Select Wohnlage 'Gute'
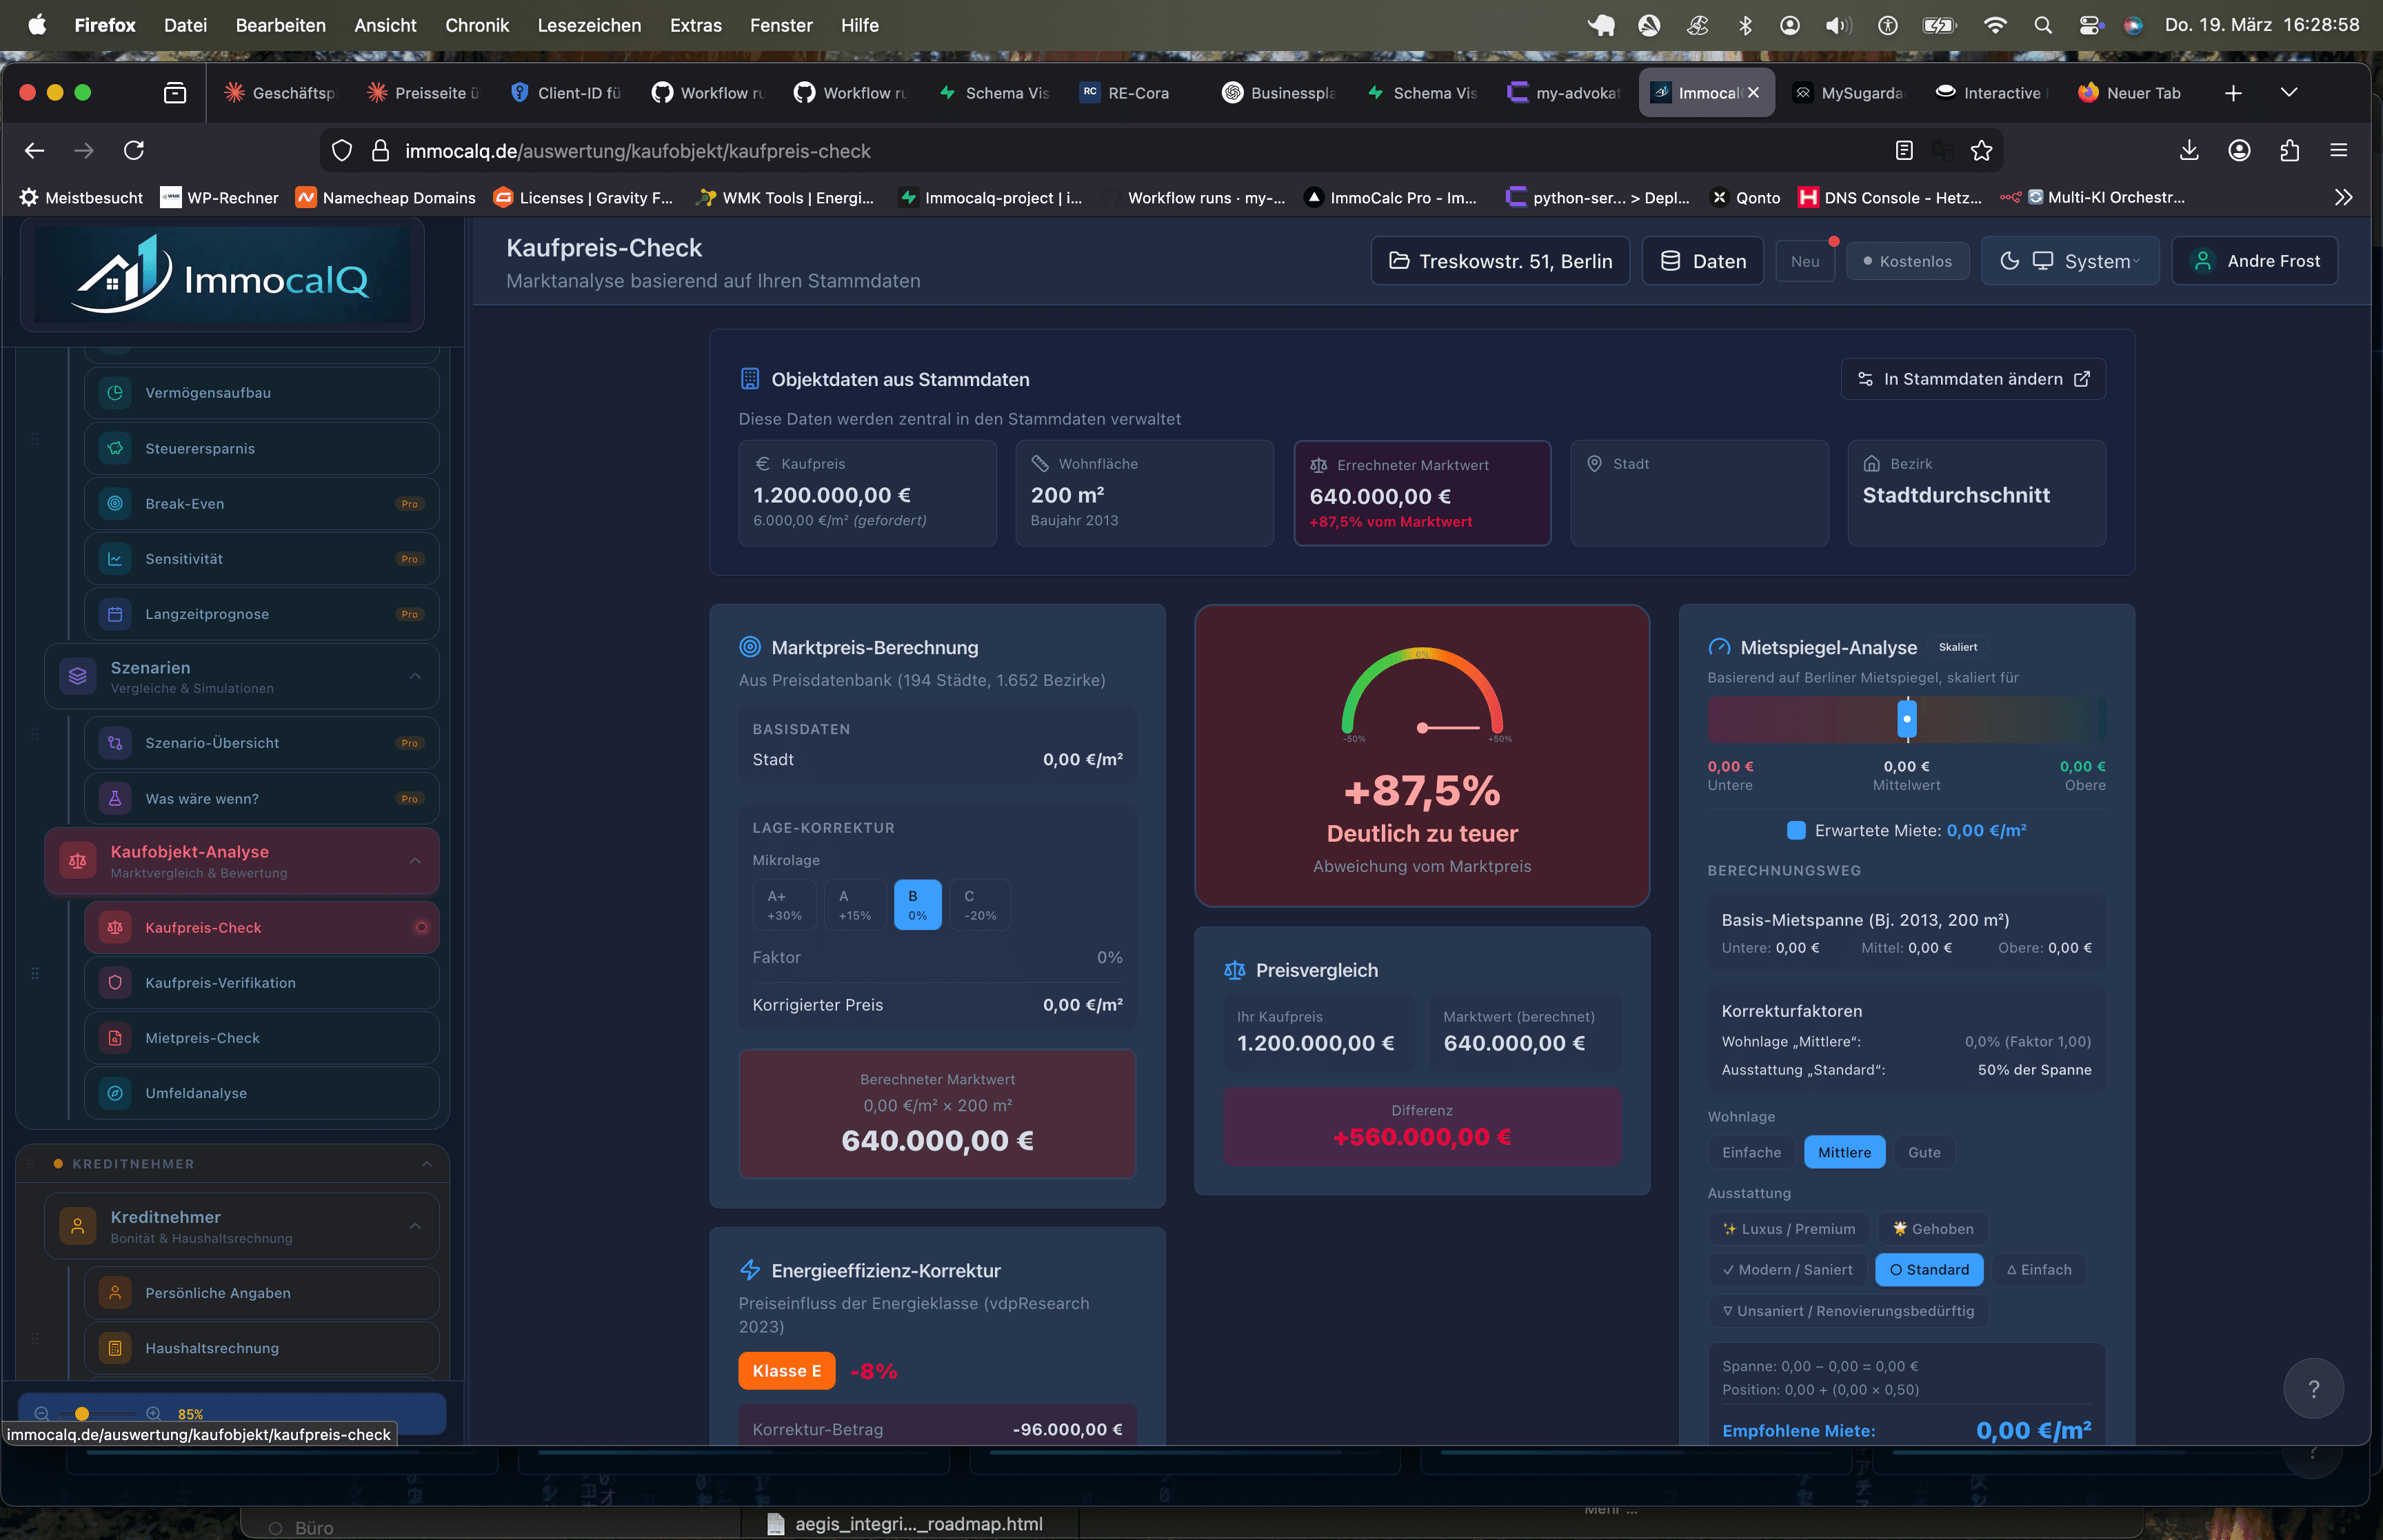The width and height of the screenshot is (2383, 1540). coord(1924,1152)
